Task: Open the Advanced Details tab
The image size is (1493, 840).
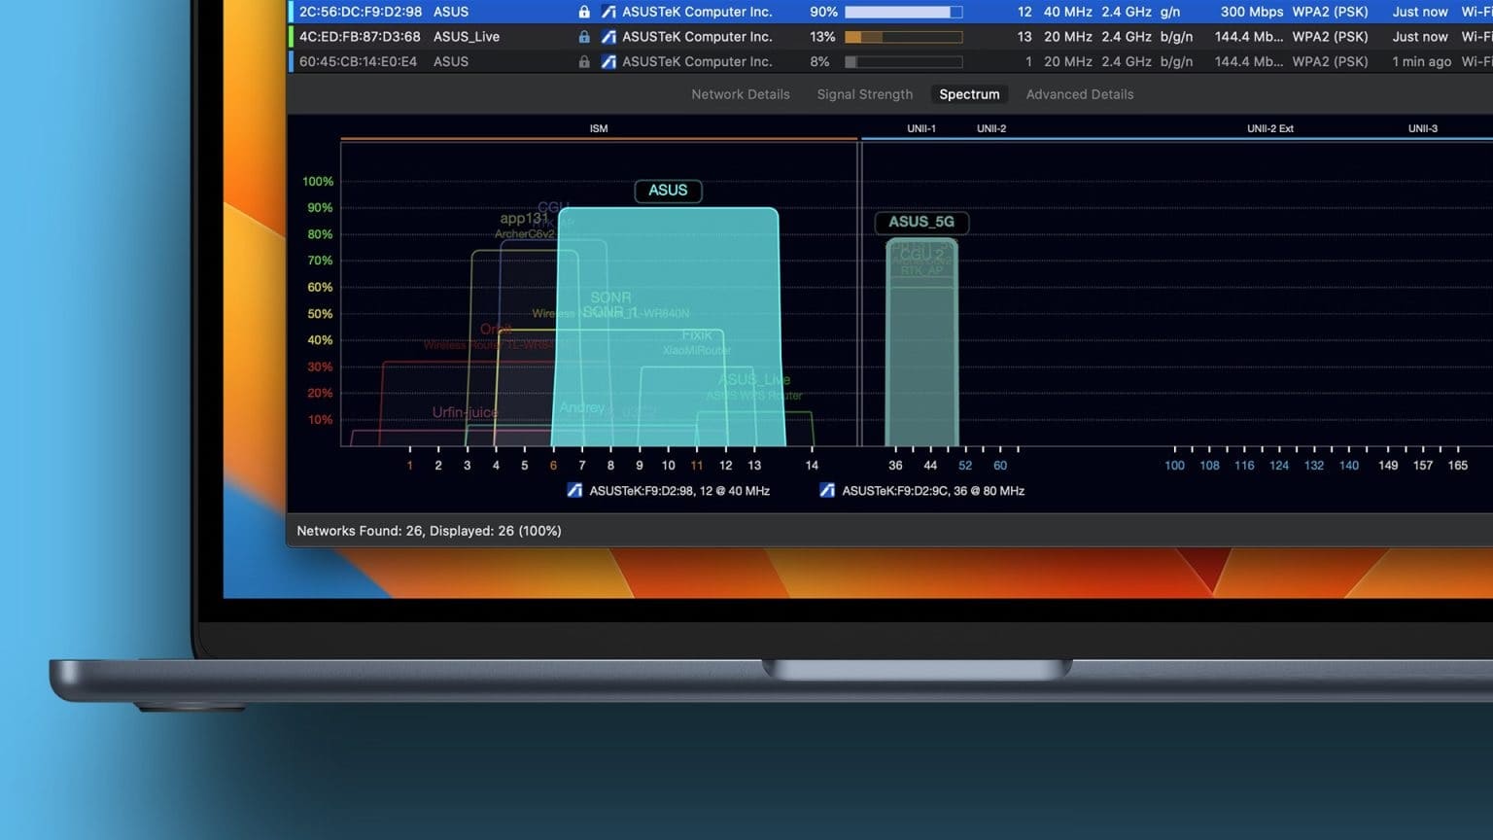Action: pos(1079,94)
